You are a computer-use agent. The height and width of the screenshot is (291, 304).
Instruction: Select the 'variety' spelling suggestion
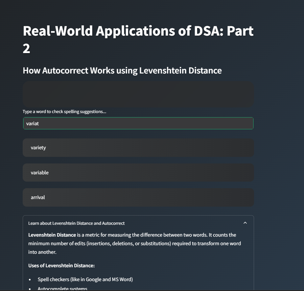(38, 148)
